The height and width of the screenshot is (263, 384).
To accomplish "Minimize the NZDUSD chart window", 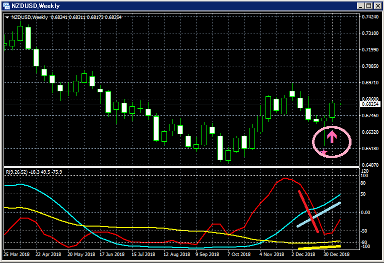I will click(x=360, y=6).
